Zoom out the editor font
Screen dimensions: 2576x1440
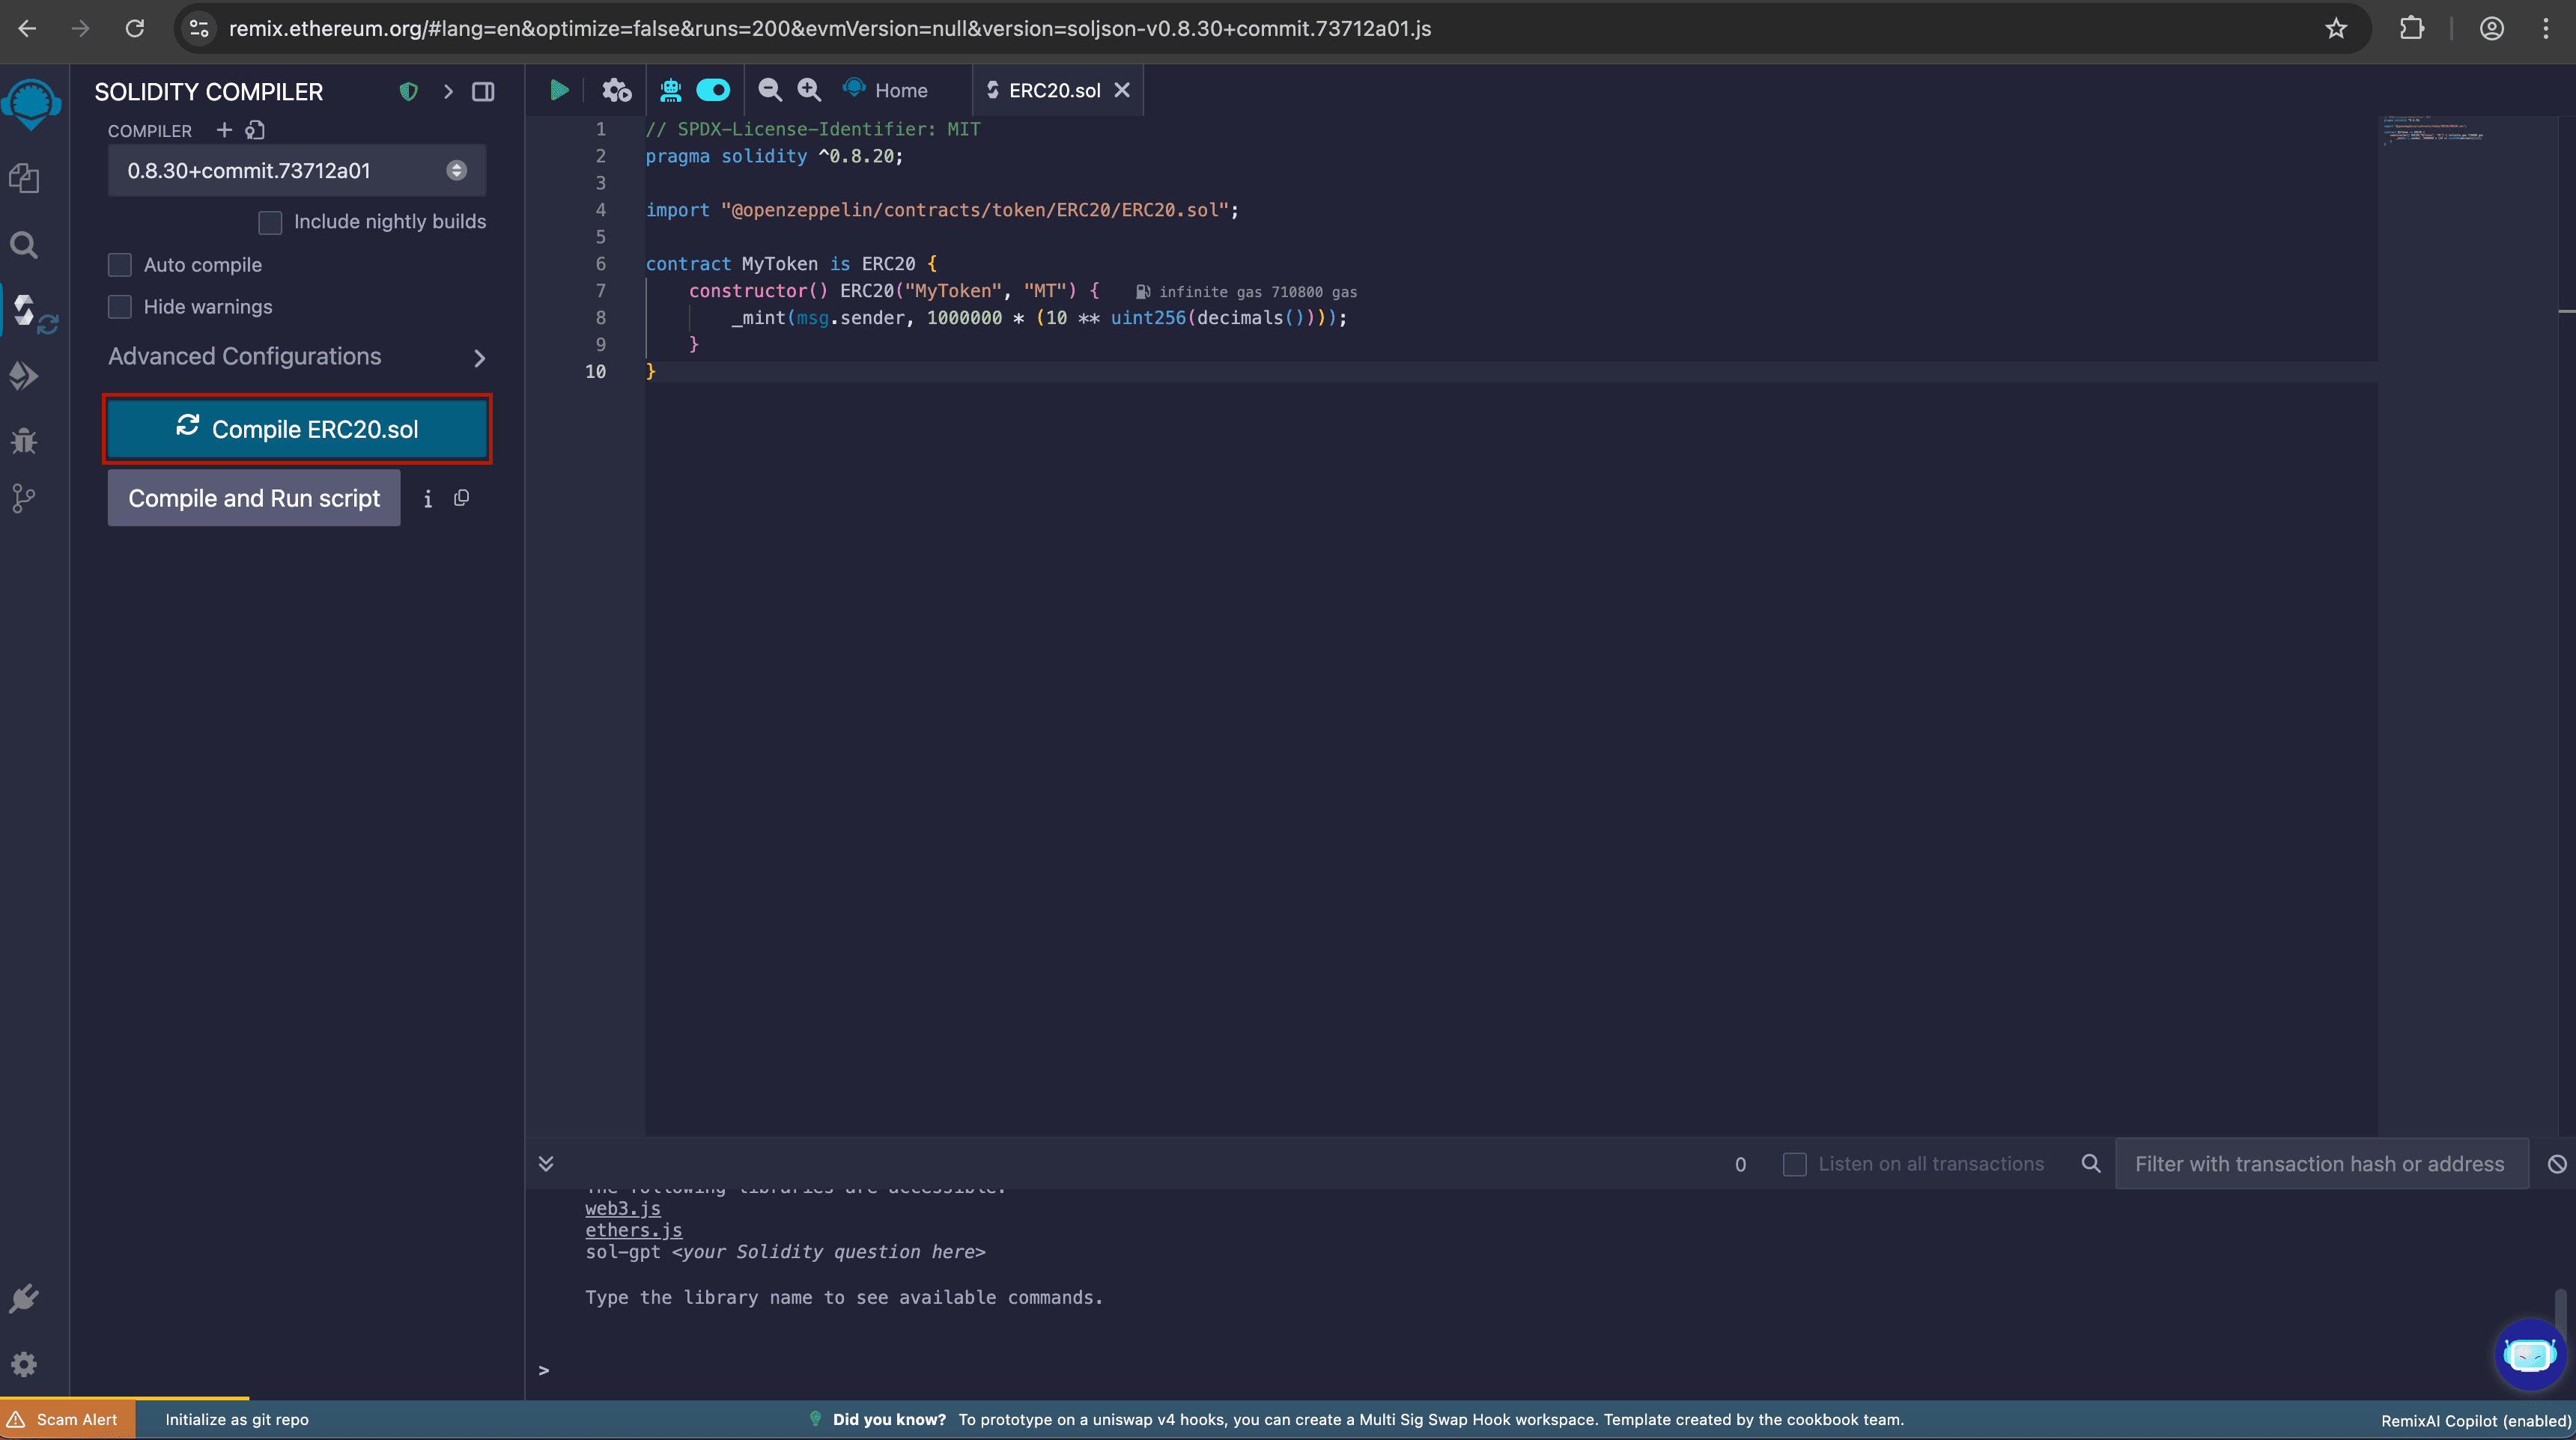(x=769, y=90)
